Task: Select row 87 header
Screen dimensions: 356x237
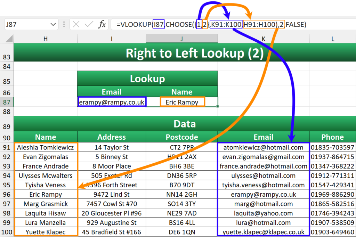Action: (7, 102)
